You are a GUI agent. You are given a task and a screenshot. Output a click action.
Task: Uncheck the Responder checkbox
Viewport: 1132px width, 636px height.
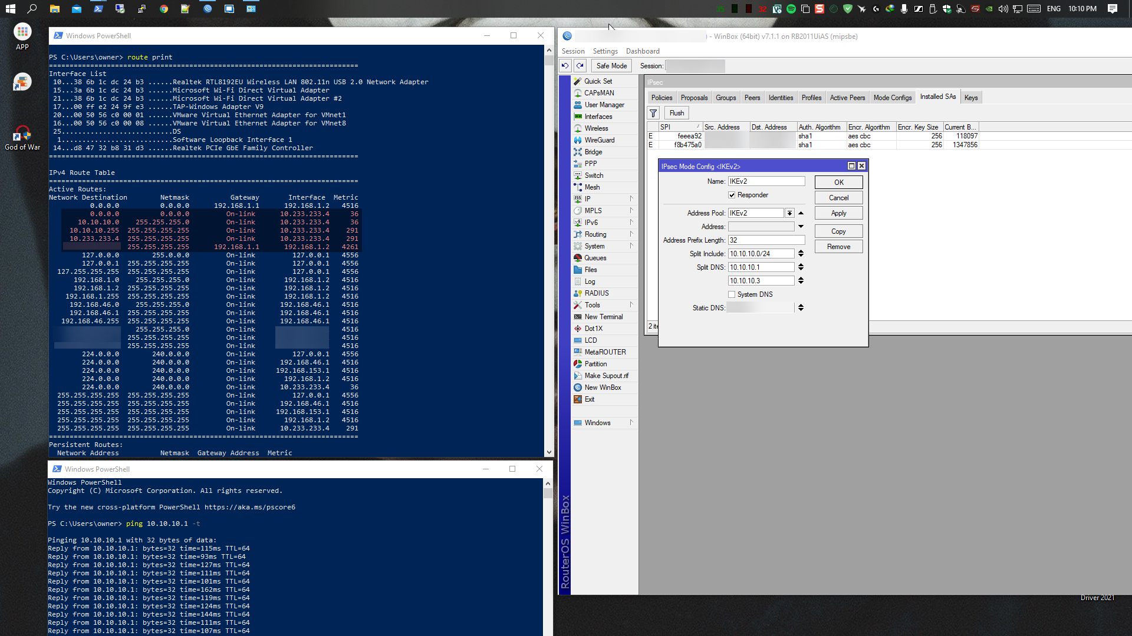click(x=732, y=195)
